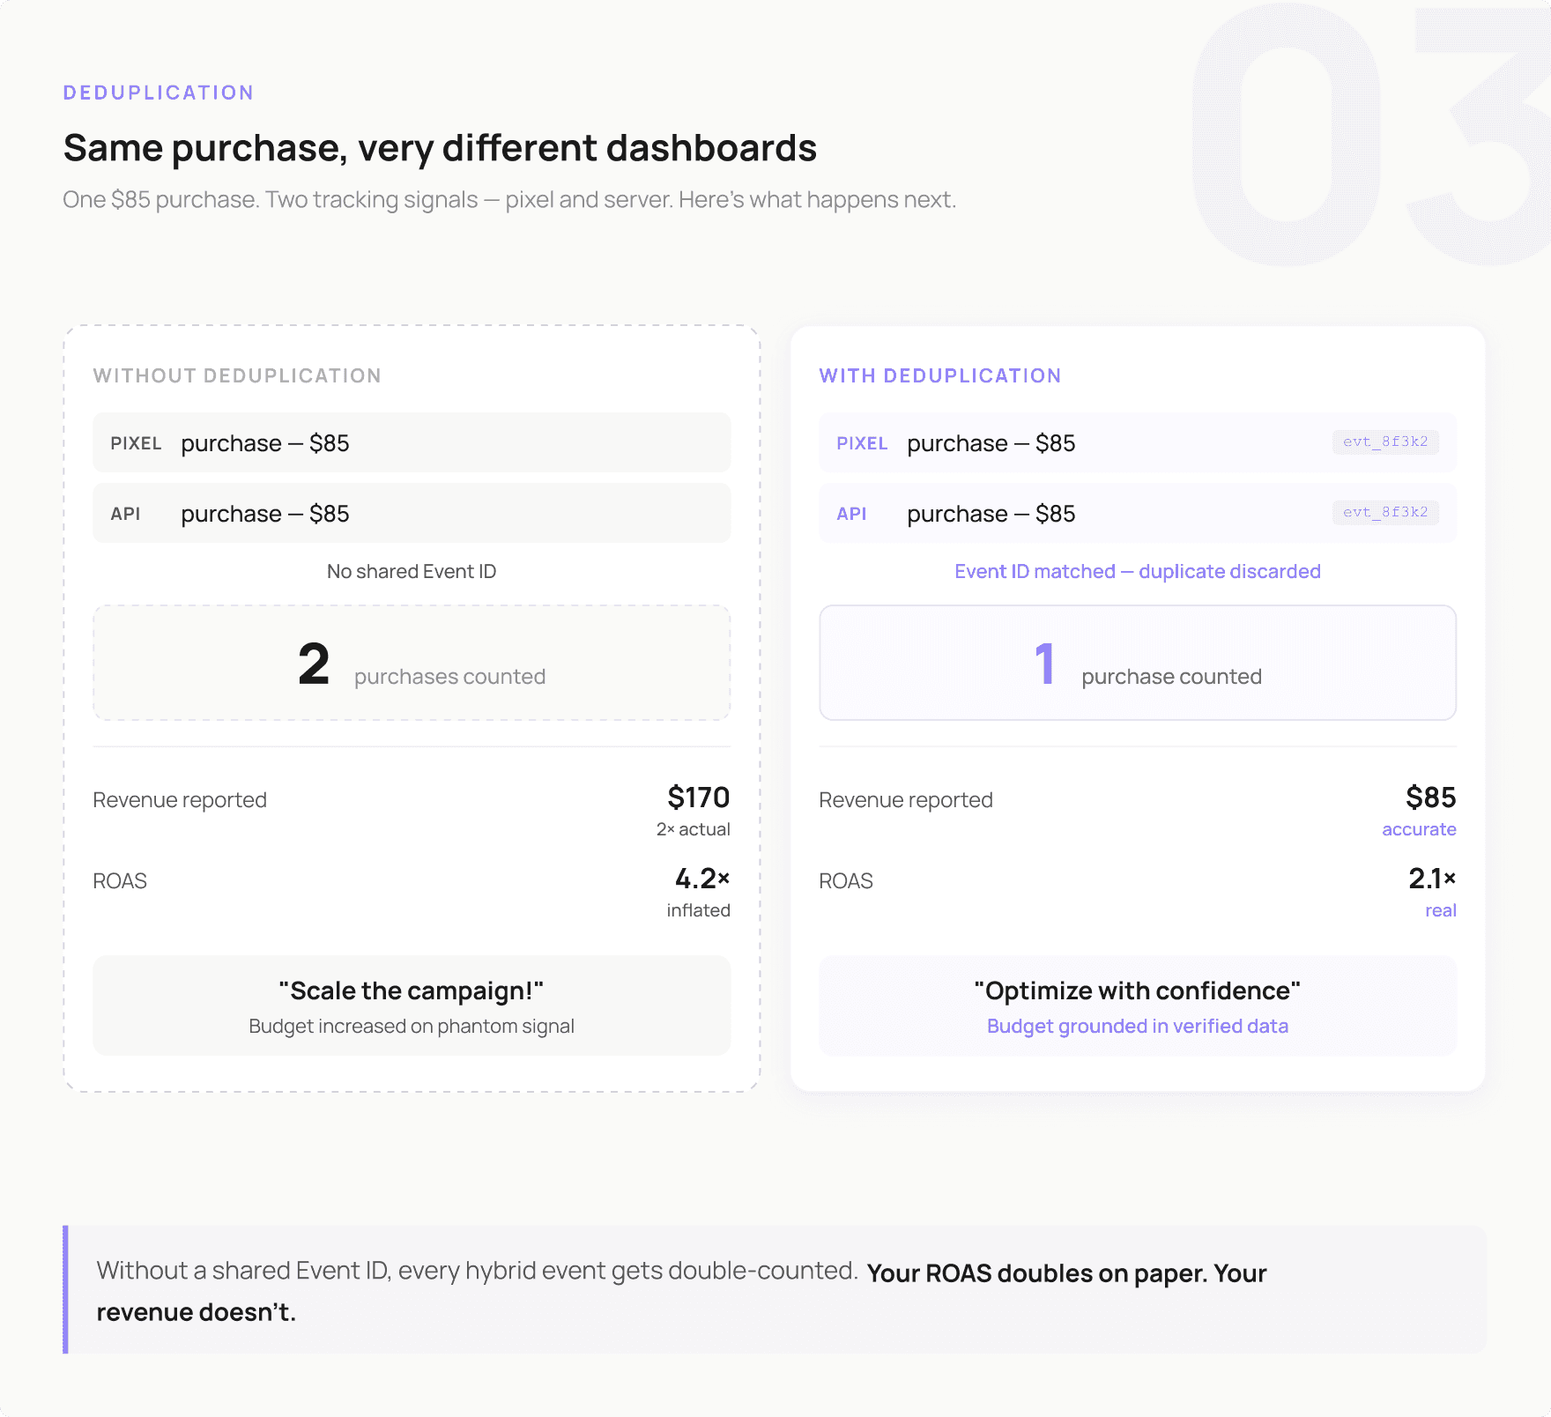This screenshot has width=1551, height=1417.
Task: Click the $85 revenue reported value
Action: [1430, 798]
